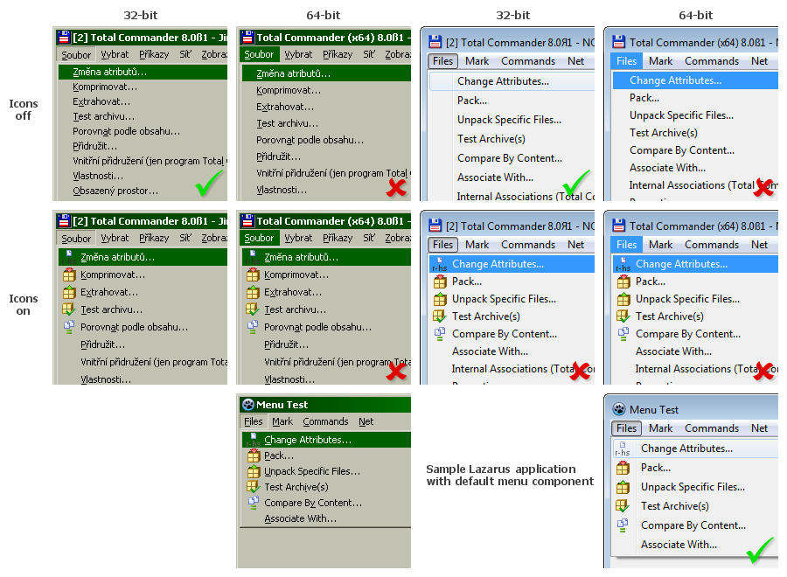
Task: Choose Změna atributů in 32-bit Czech icons-off menu
Action: pyautogui.click(x=143, y=72)
